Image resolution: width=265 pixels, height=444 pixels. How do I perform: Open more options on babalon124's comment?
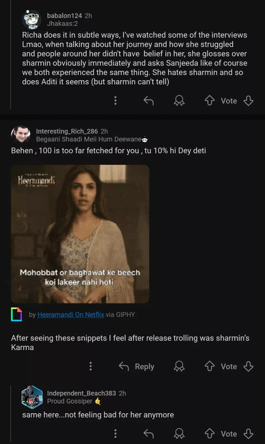click(115, 100)
